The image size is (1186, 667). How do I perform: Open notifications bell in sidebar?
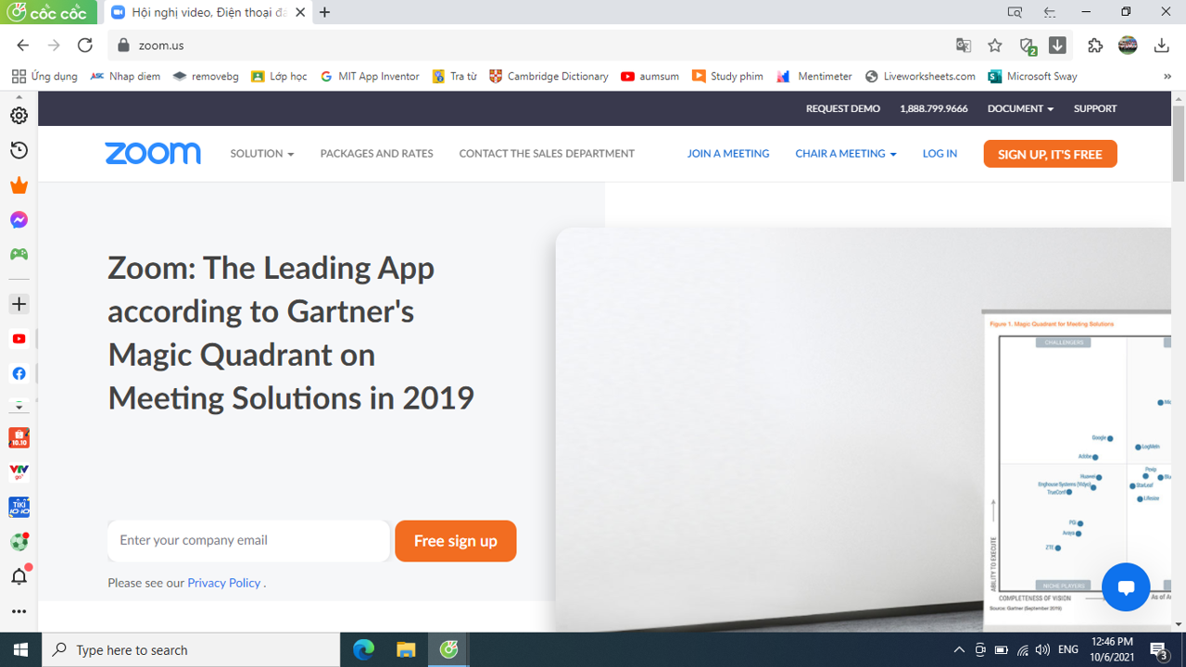19,576
